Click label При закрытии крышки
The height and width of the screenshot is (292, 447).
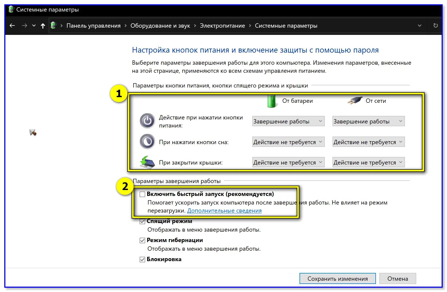(191, 163)
